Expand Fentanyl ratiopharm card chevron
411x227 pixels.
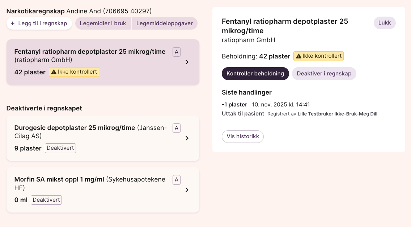pos(187,62)
